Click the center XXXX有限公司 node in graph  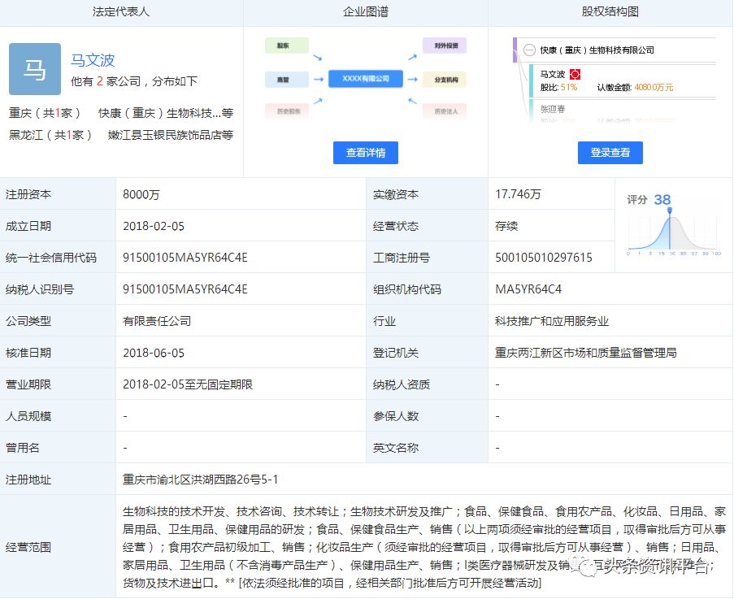click(x=361, y=79)
